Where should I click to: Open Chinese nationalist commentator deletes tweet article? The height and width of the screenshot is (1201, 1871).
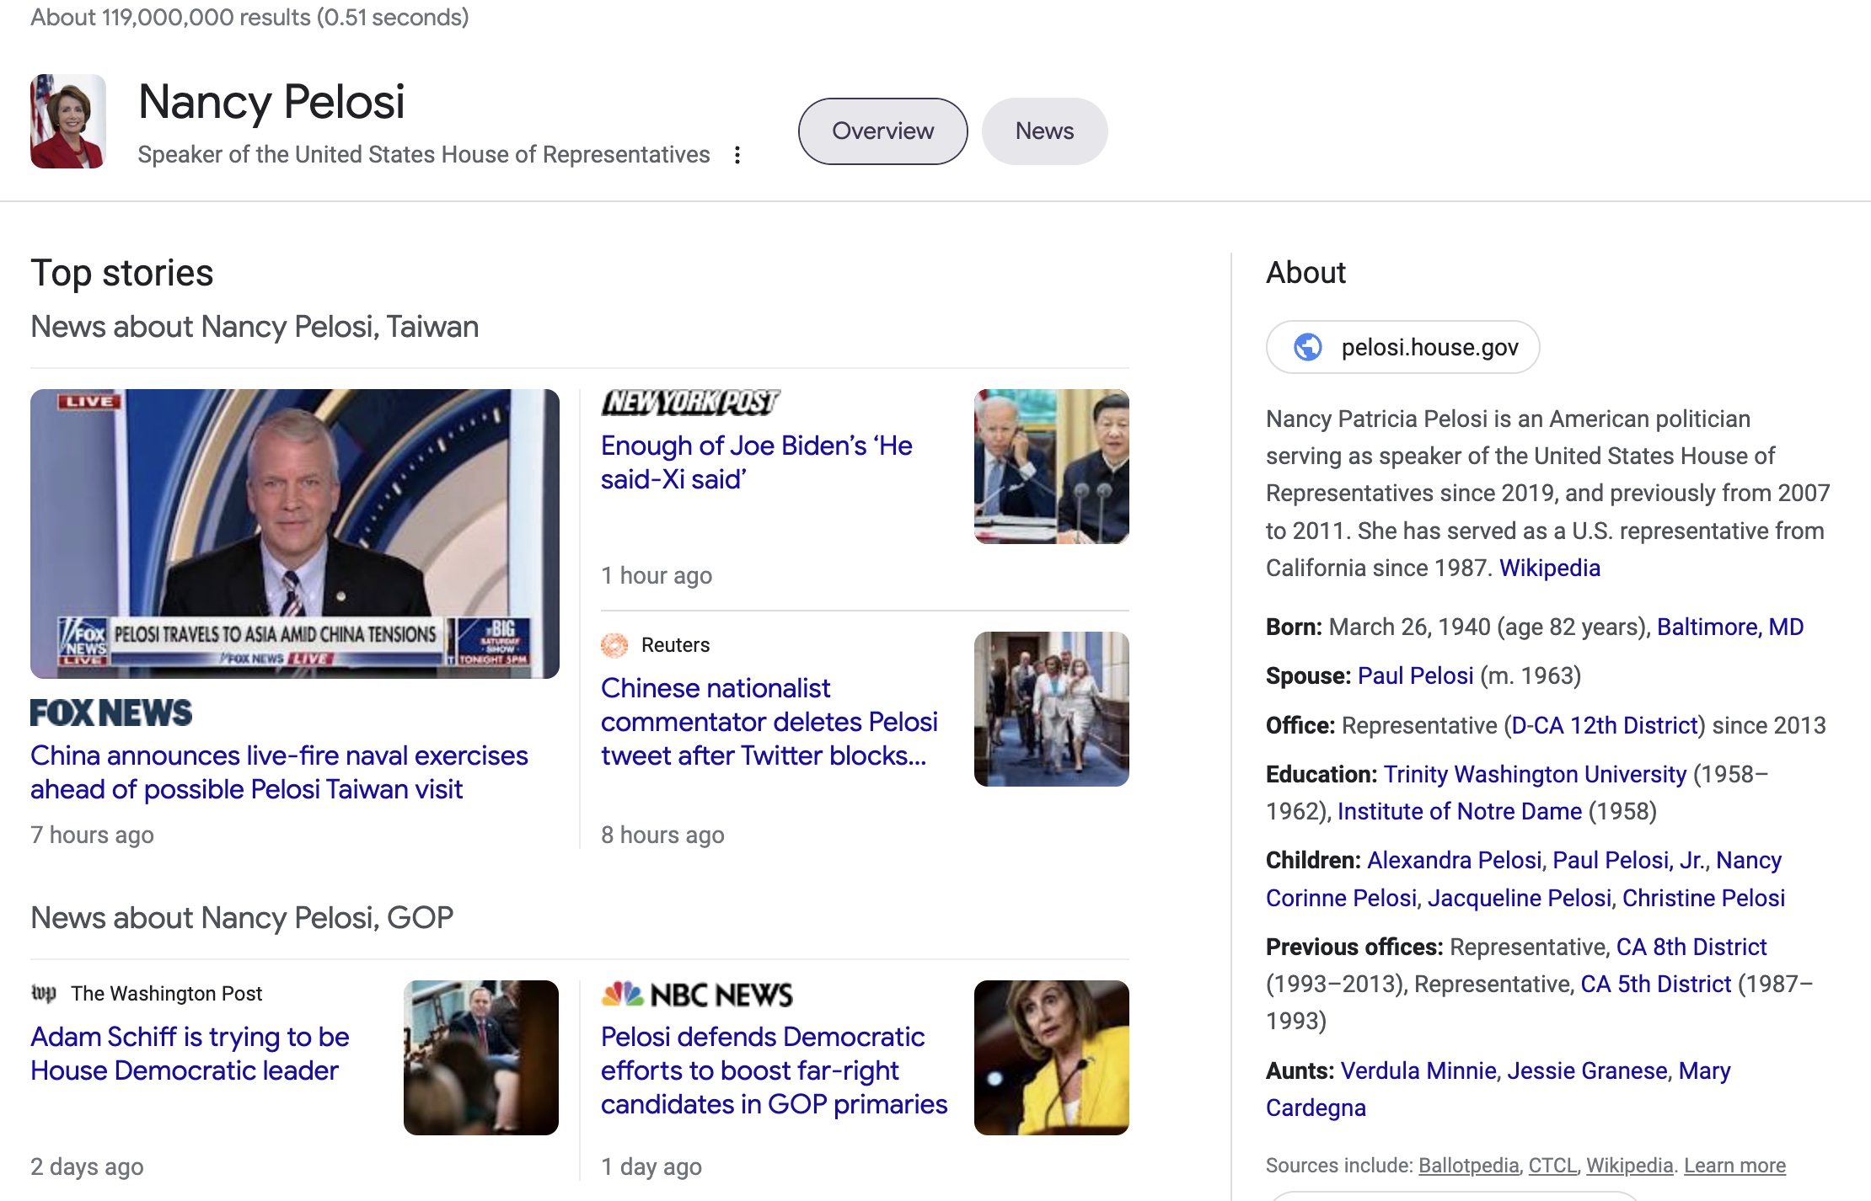(x=769, y=722)
